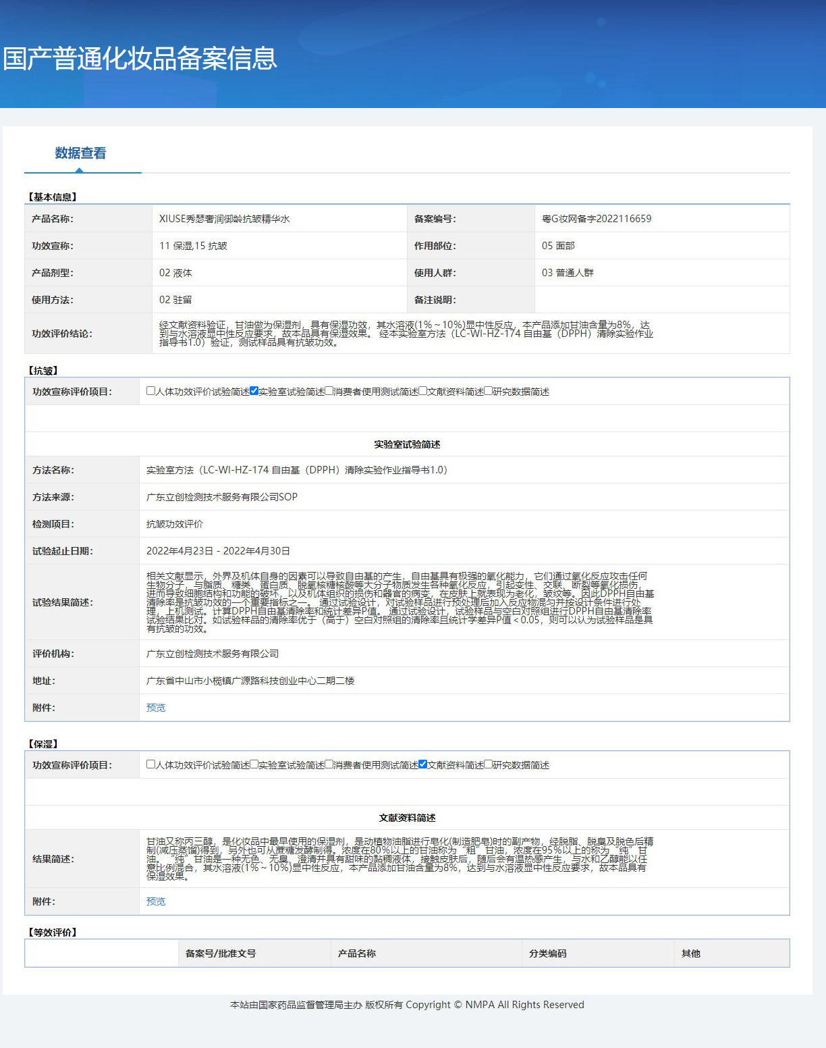Click the 产品名称: label in 基本信息
This screenshot has width=826, height=1048.
(x=53, y=219)
